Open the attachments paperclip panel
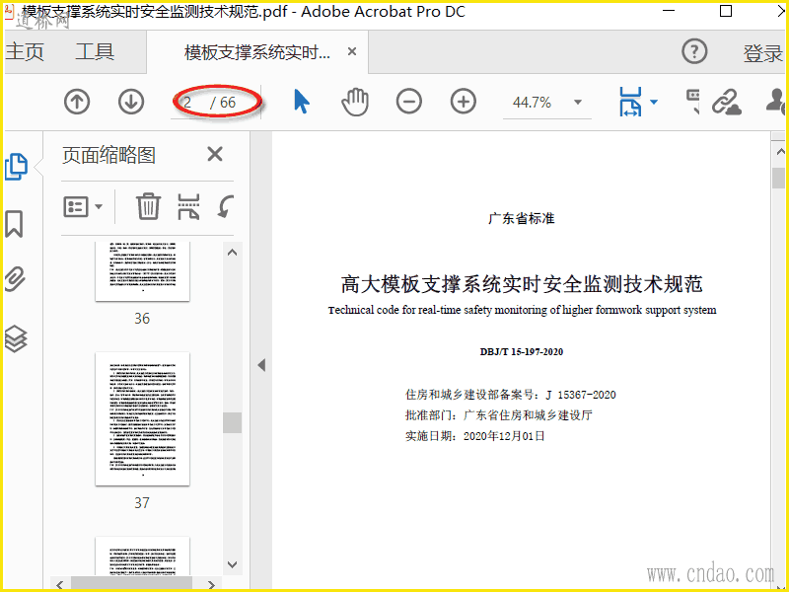The image size is (789, 592). click(x=16, y=280)
